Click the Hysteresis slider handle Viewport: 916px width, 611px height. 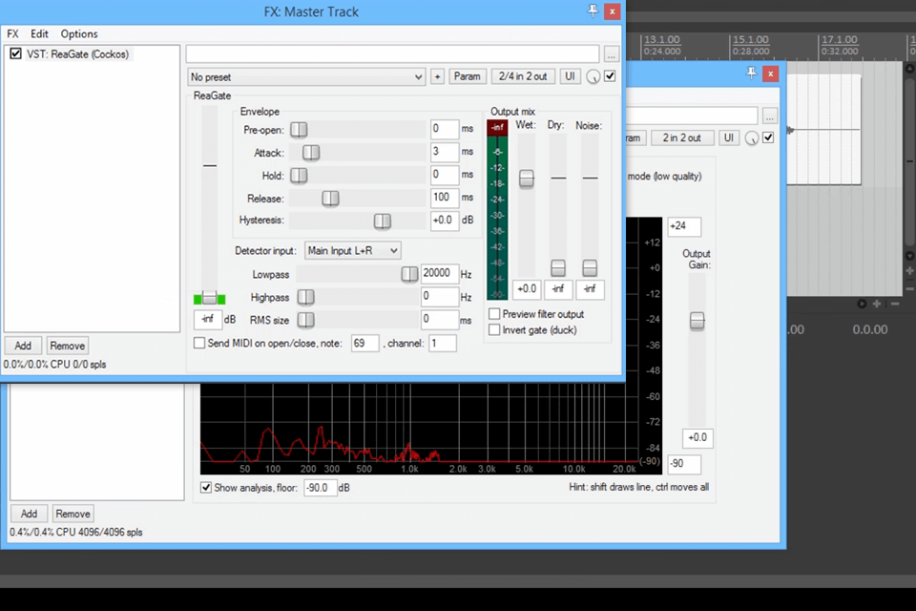tap(382, 221)
